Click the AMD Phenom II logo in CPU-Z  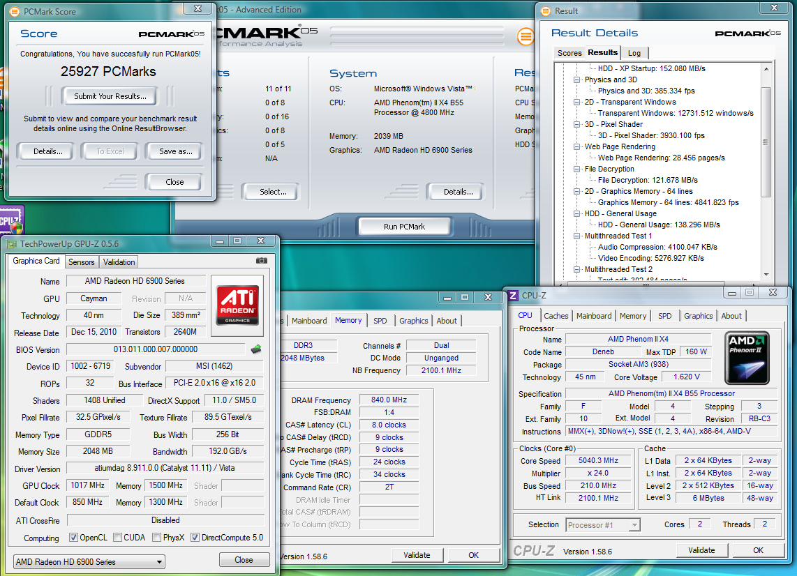747,357
